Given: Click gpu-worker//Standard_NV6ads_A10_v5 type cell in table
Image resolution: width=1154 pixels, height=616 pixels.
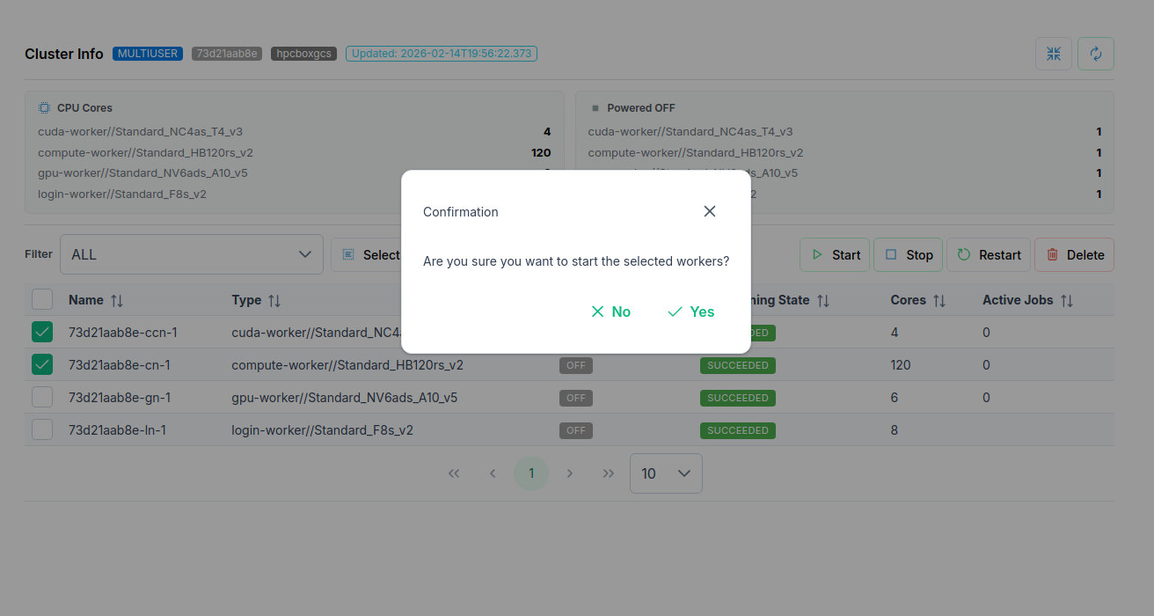Looking at the screenshot, I should pyautogui.click(x=345, y=398).
